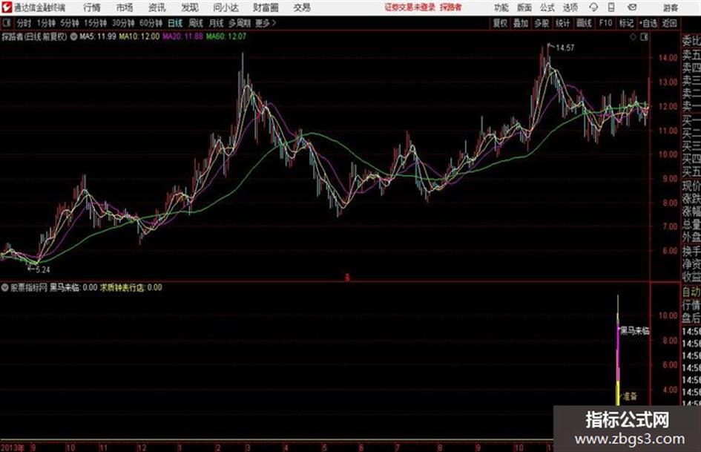Click the 返回 back button
The image size is (701, 452).
pyautogui.click(x=669, y=23)
